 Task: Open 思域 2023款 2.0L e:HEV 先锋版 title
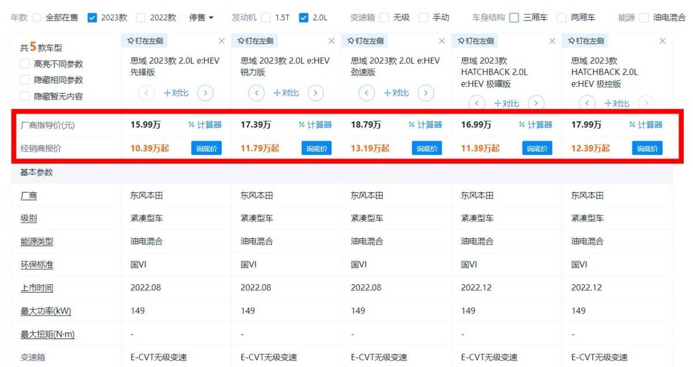point(175,66)
